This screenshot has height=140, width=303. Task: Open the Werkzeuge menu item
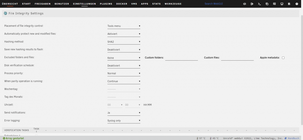pos(173,4)
